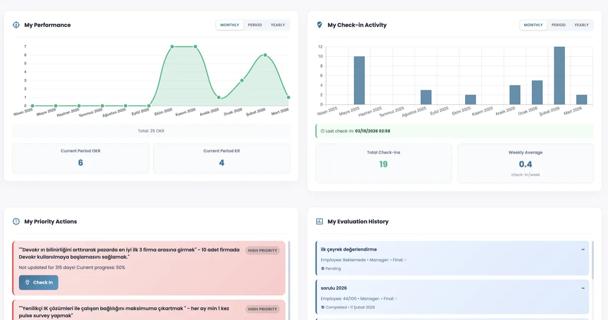Viewport: 608px width, 320px height.
Task: Collapse the 'sorulu 2026' evaluation entry
Action: click(x=583, y=288)
